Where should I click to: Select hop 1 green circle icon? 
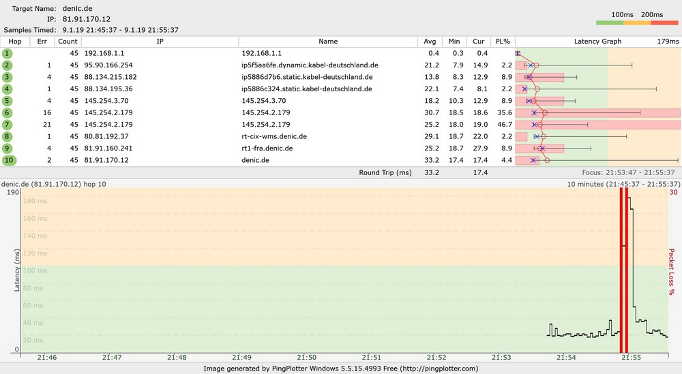coord(7,53)
